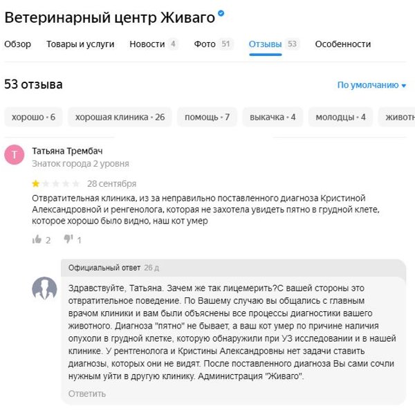Click the Ответить reply link

tap(87, 394)
